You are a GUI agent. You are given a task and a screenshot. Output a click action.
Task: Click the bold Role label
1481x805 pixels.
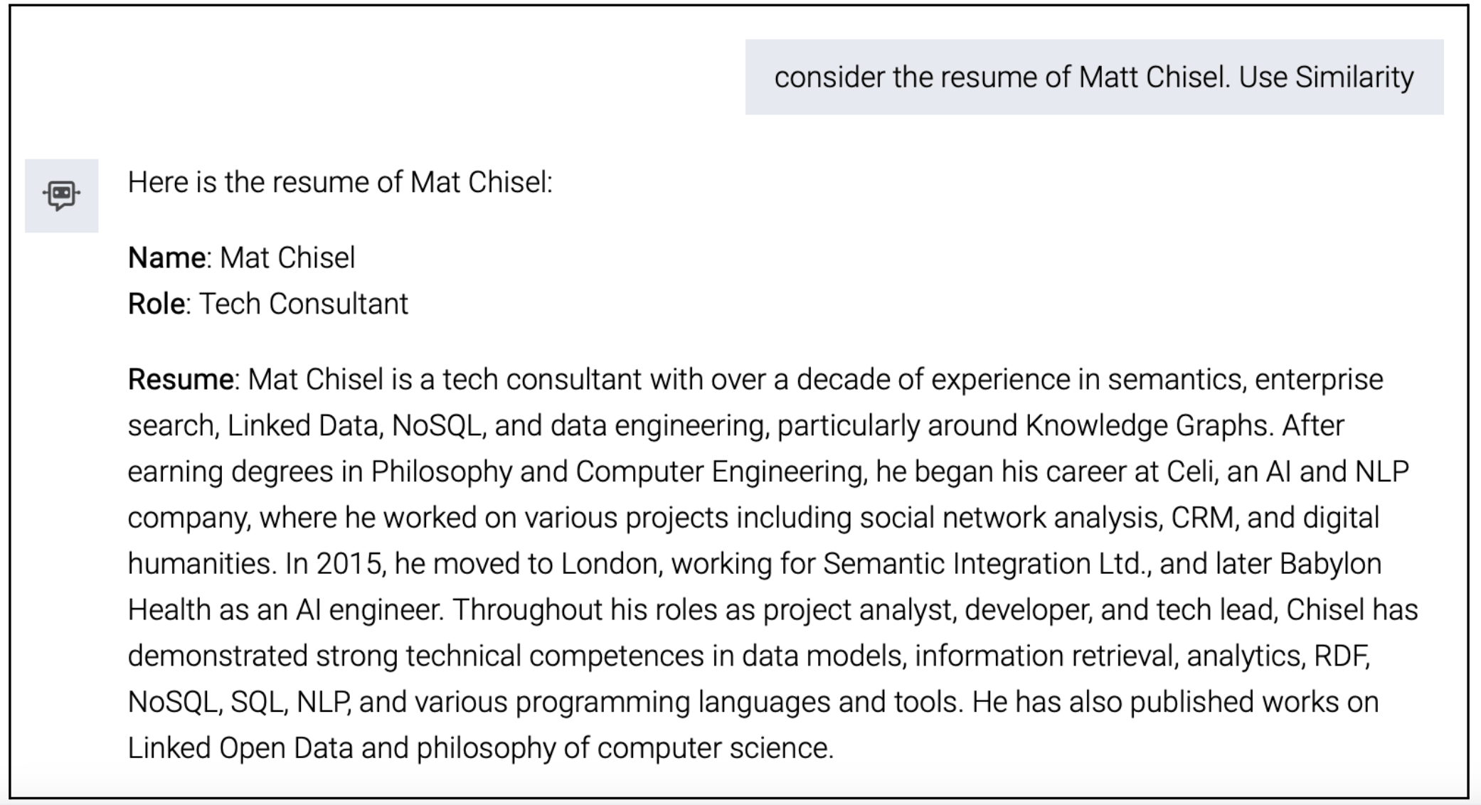[156, 304]
